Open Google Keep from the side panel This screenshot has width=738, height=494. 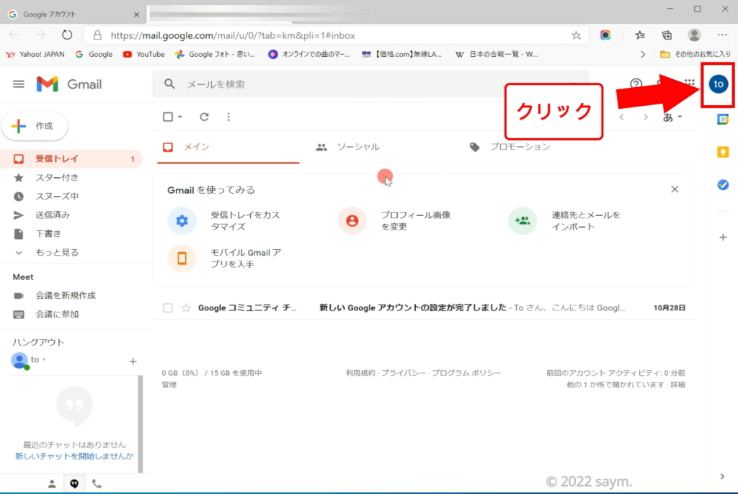[x=723, y=152]
